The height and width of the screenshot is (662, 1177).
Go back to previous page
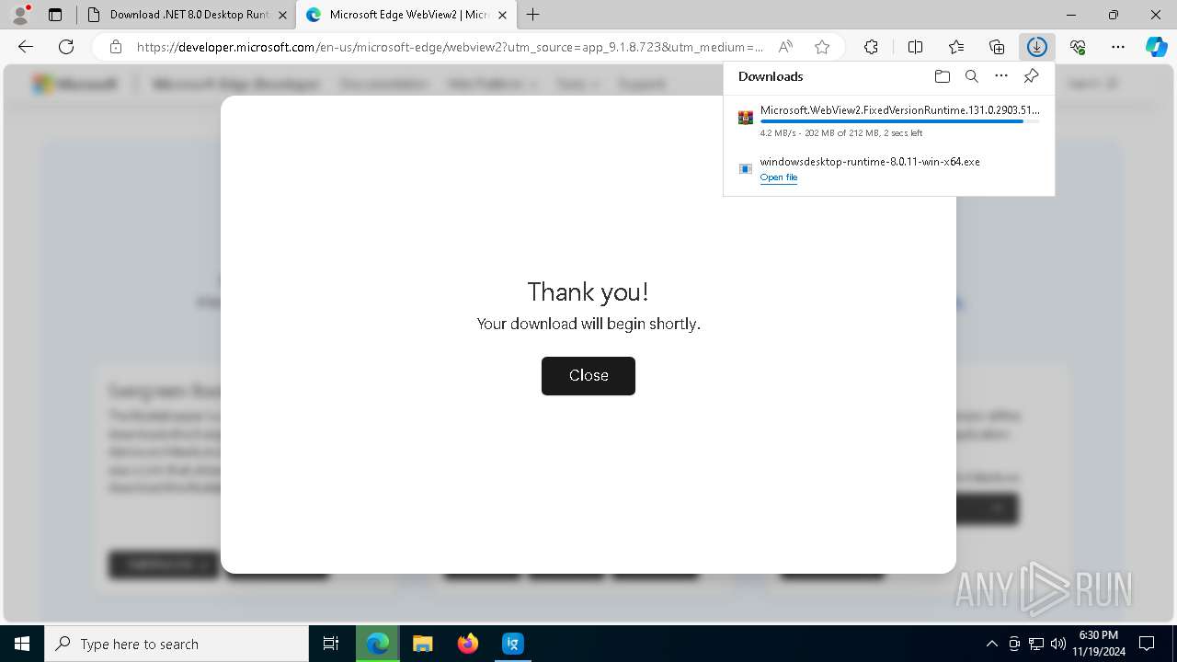coord(26,47)
